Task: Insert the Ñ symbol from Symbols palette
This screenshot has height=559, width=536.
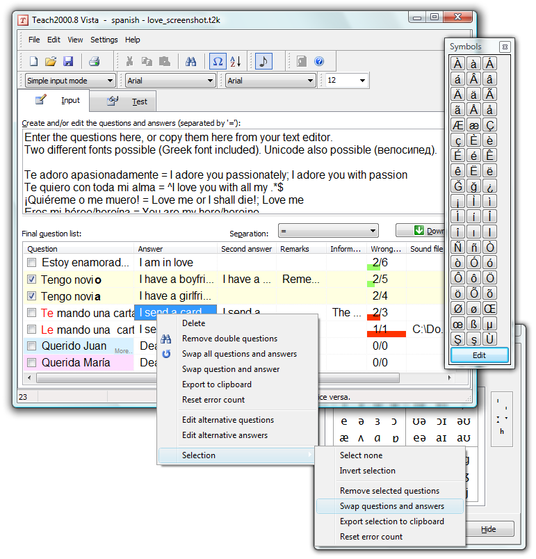Action: tap(457, 247)
